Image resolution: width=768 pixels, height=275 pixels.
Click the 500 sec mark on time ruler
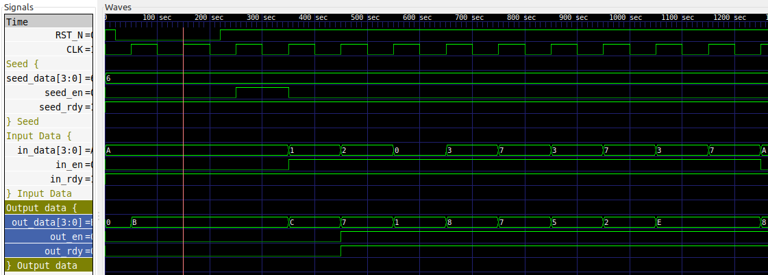pos(367,17)
